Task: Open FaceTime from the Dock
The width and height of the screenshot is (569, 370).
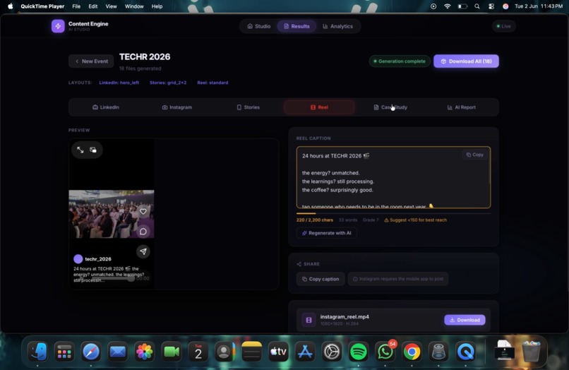Action: [x=172, y=352]
